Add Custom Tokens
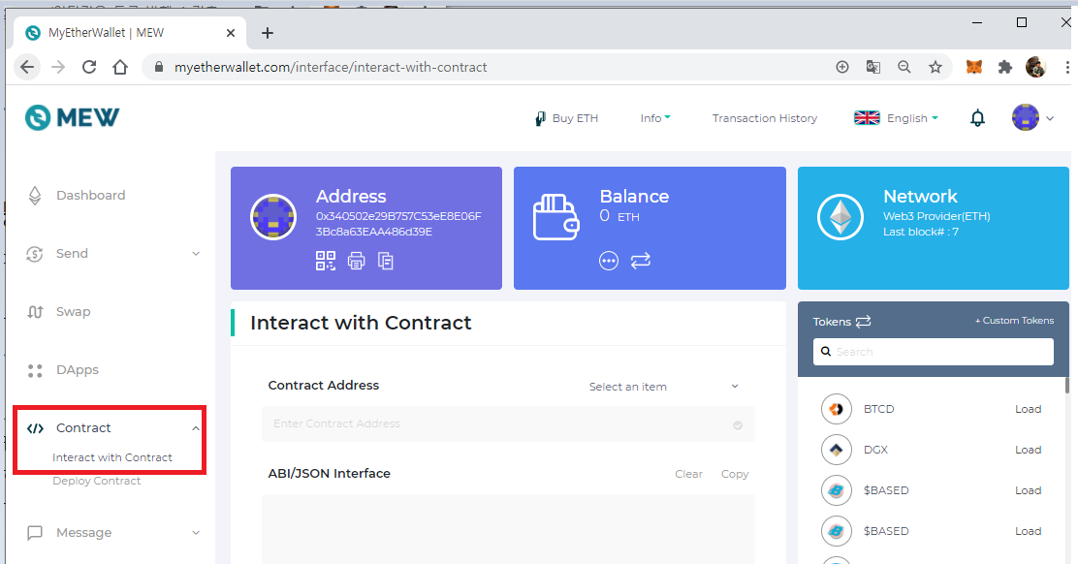Viewport: 1078px width, 564px height. pos(1014,321)
